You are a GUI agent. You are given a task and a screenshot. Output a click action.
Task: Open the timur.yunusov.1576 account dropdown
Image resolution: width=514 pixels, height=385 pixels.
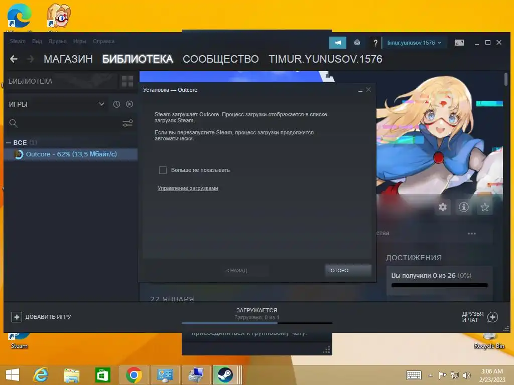click(x=414, y=43)
